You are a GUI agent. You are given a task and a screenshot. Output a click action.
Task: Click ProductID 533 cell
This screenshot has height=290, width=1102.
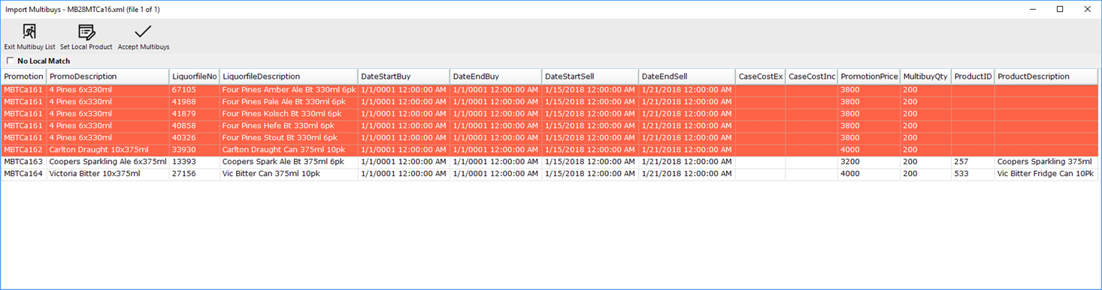(973, 174)
